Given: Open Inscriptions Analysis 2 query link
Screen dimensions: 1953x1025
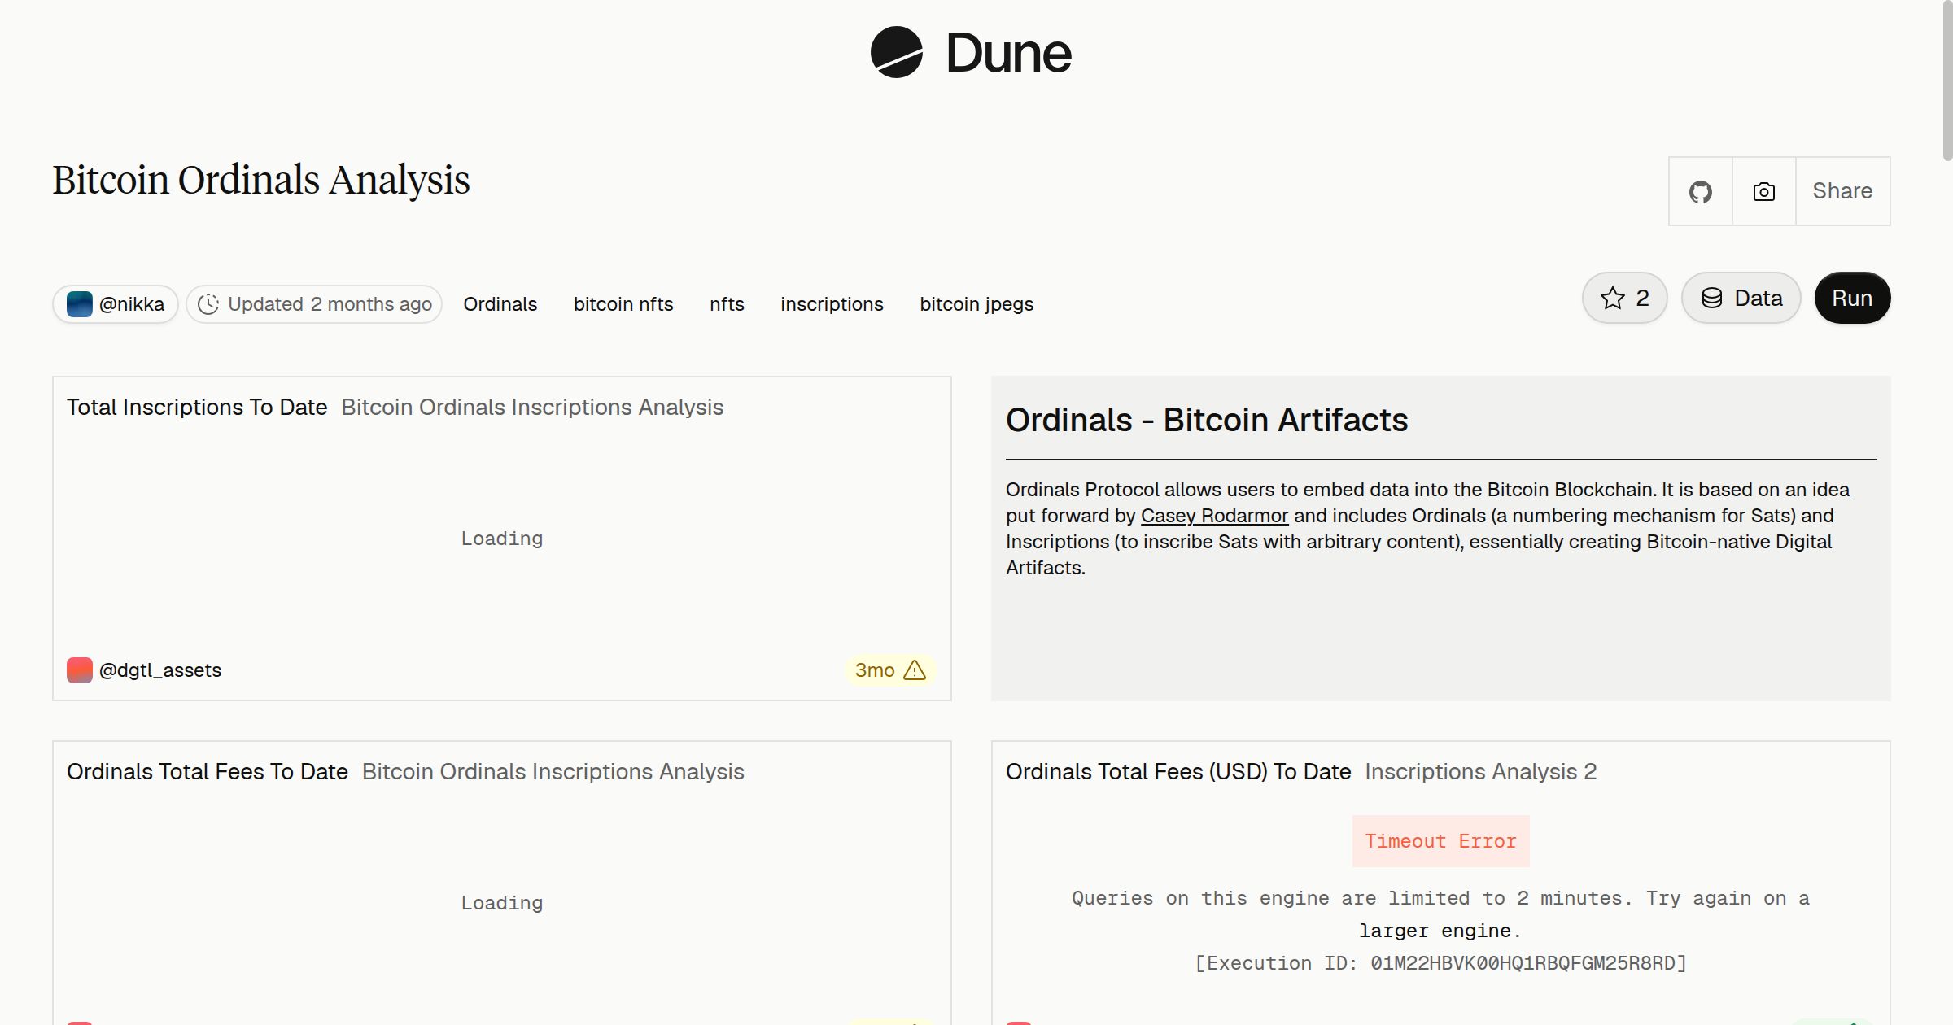Looking at the screenshot, I should [1481, 771].
